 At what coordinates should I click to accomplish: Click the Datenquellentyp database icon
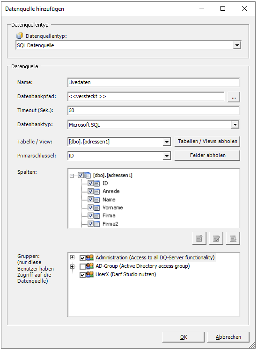tap(20, 36)
